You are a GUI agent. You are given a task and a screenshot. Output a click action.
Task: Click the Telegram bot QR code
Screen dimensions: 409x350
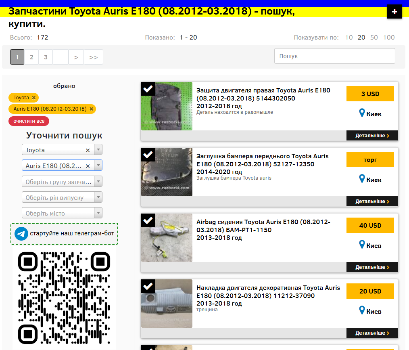(64, 298)
